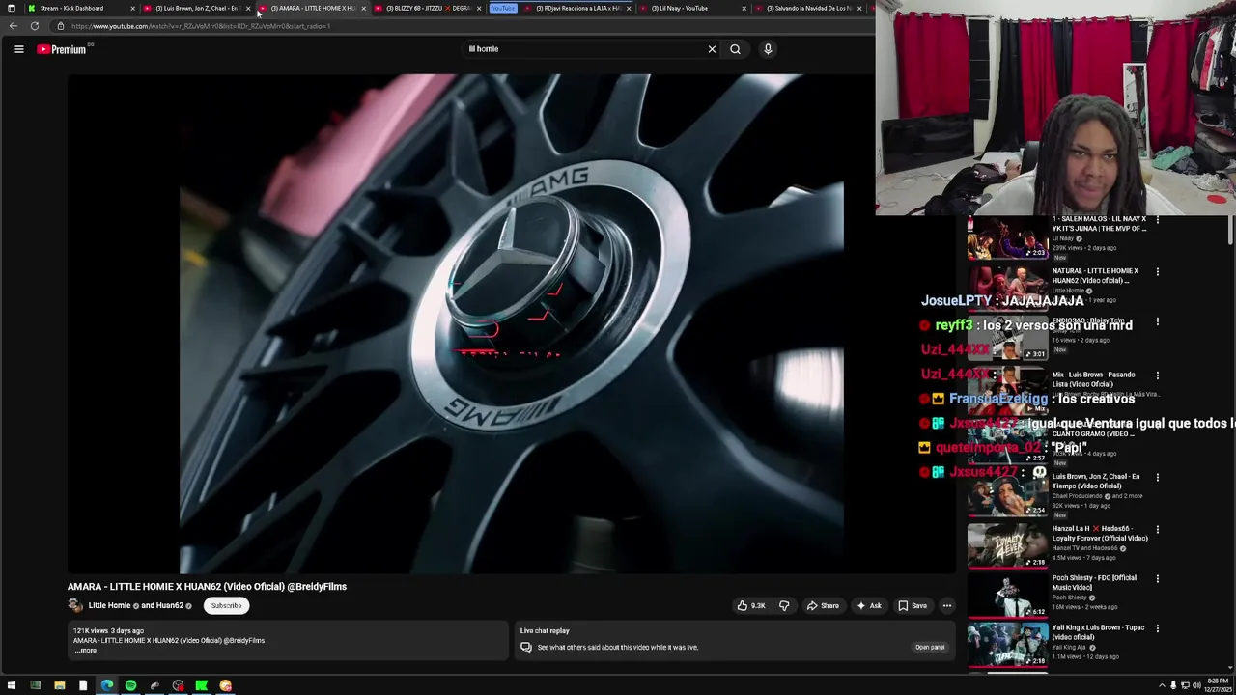This screenshot has width=1236, height=695.
Task: Expand the description with ...more
Action: 86,651
